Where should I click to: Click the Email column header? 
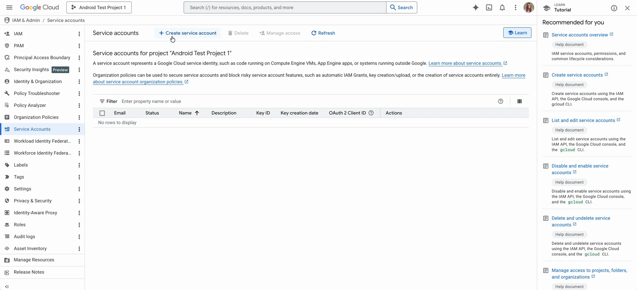(x=120, y=113)
